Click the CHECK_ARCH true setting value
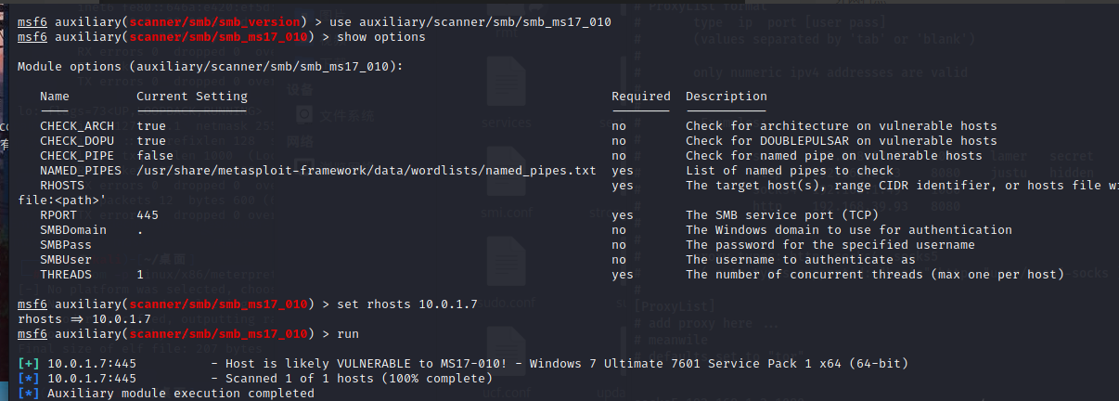This screenshot has height=401, width=1119. [151, 125]
